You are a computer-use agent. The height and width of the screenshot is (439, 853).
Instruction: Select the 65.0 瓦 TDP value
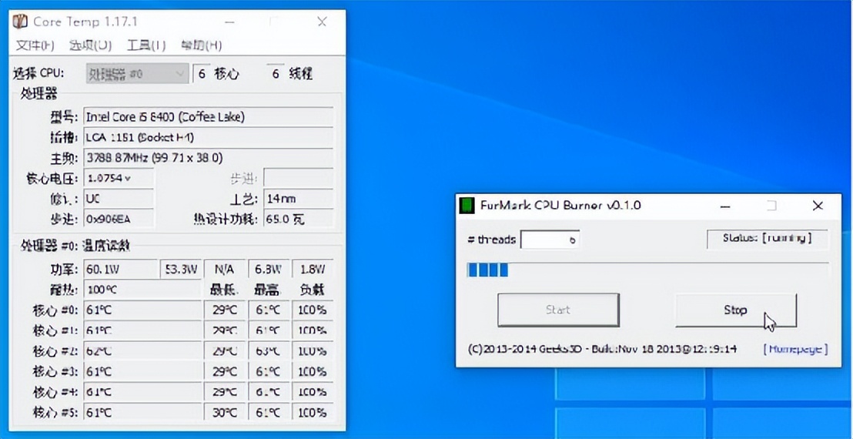(x=298, y=219)
